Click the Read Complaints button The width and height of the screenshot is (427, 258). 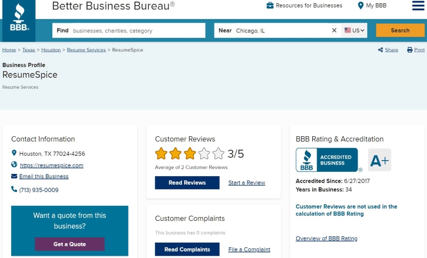pyautogui.click(x=187, y=249)
